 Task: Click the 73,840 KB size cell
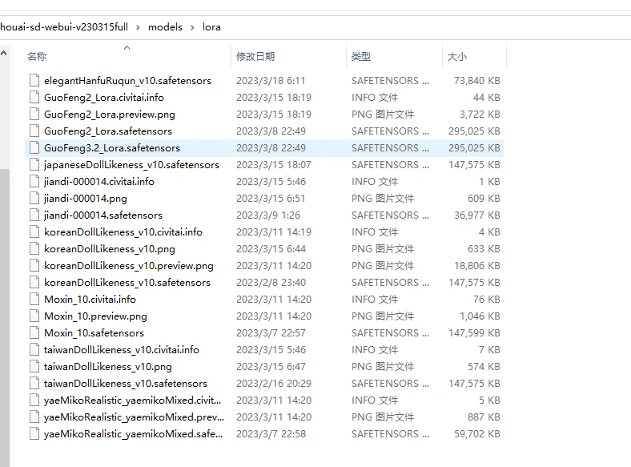477,81
